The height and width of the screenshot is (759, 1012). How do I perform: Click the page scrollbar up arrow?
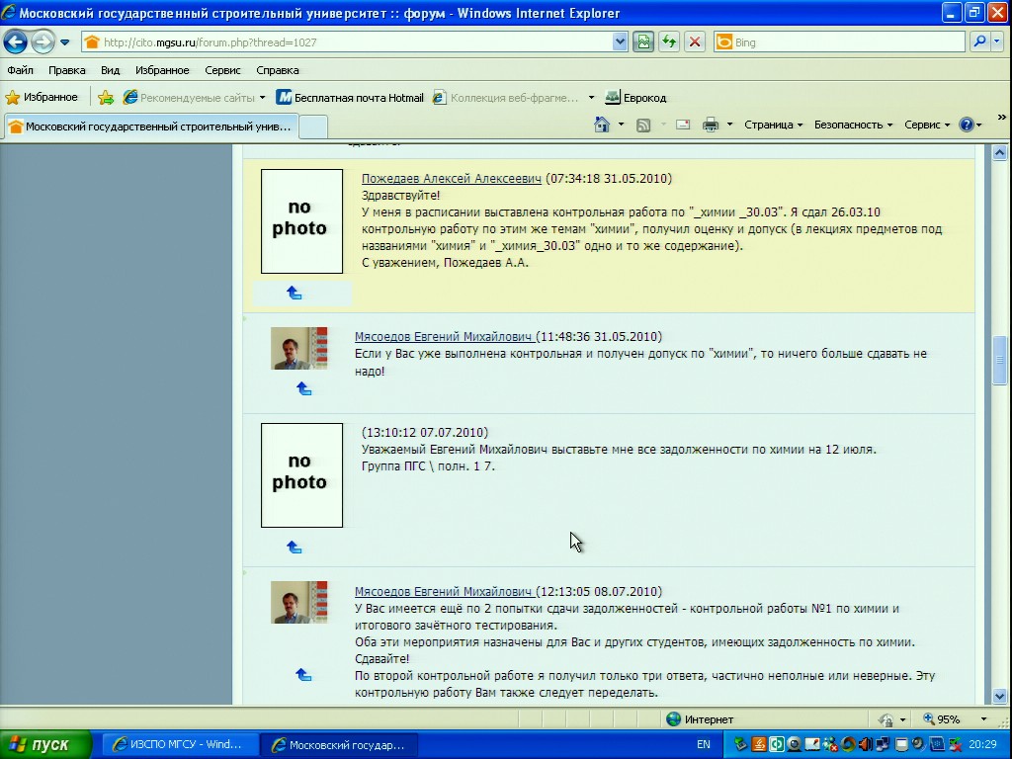tap(1000, 153)
